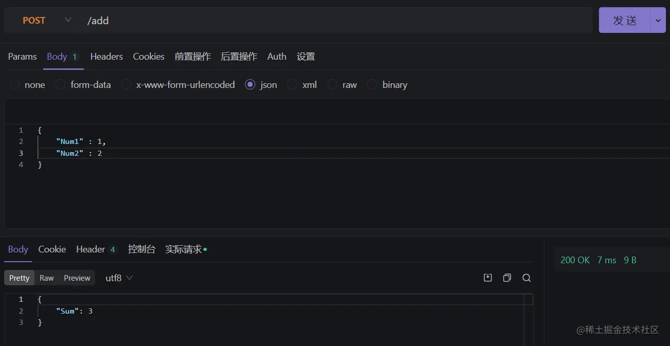Viewport: 670px width, 346px height.
Task: Switch response view to Preview
Action: (77, 278)
